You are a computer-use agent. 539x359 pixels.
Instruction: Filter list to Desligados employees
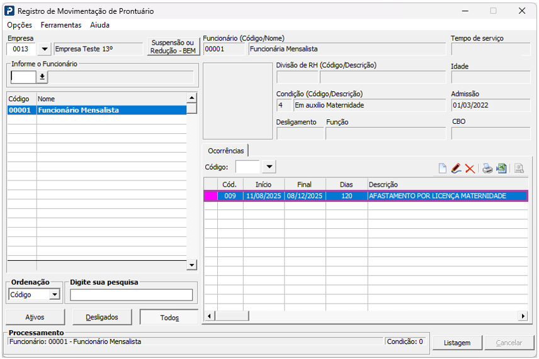coord(102,317)
